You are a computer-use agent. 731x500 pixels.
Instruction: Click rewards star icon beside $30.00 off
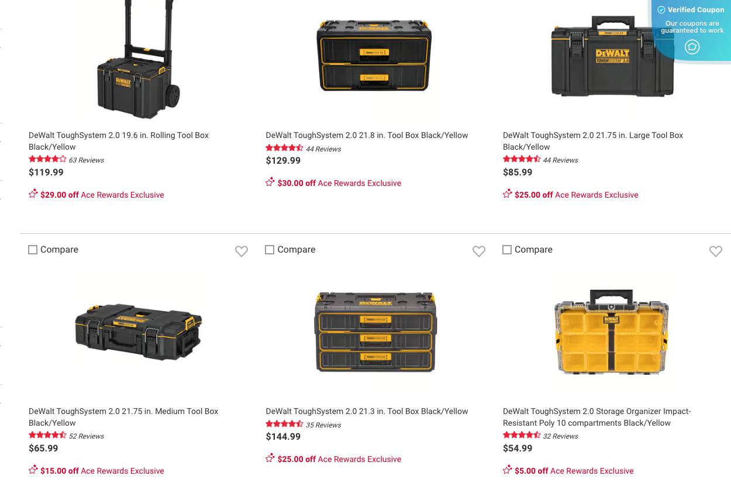pyautogui.click(x=270, y=182)
